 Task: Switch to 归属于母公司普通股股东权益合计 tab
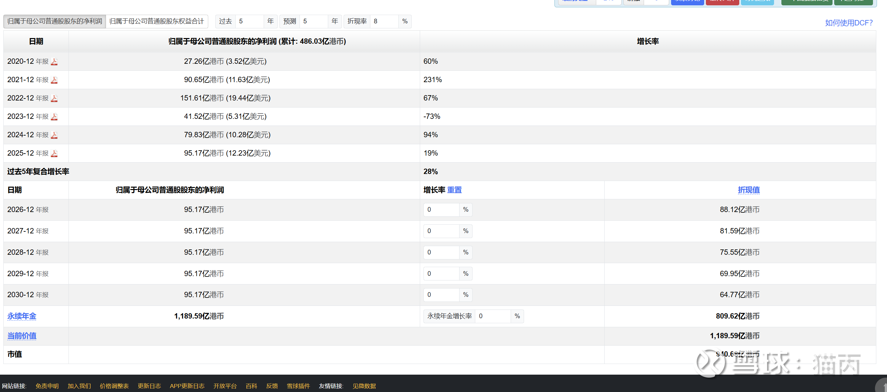coord(157,21)
